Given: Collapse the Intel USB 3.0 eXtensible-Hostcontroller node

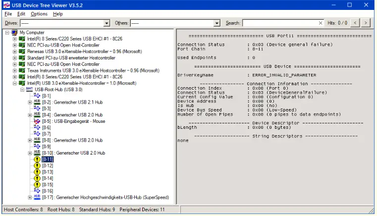Looking at the screenshot, I should [15, 83].
